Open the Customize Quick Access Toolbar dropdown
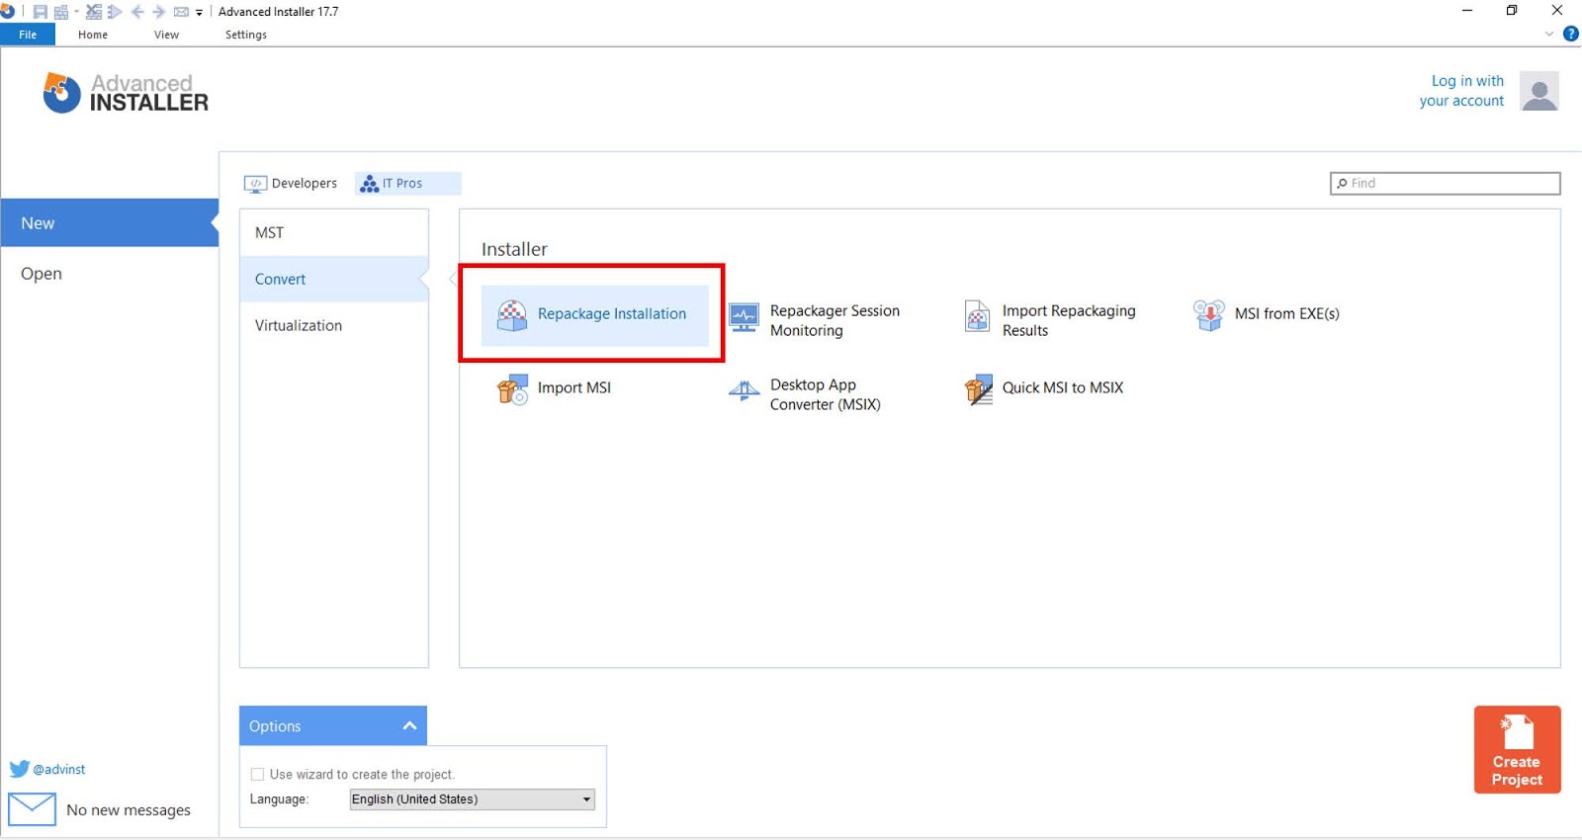 click(199, 13)
